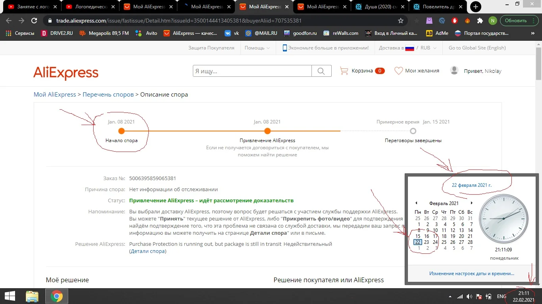Click the Начало спора orange timeline dot
This screenshot has width=542, height=304.
121,131
